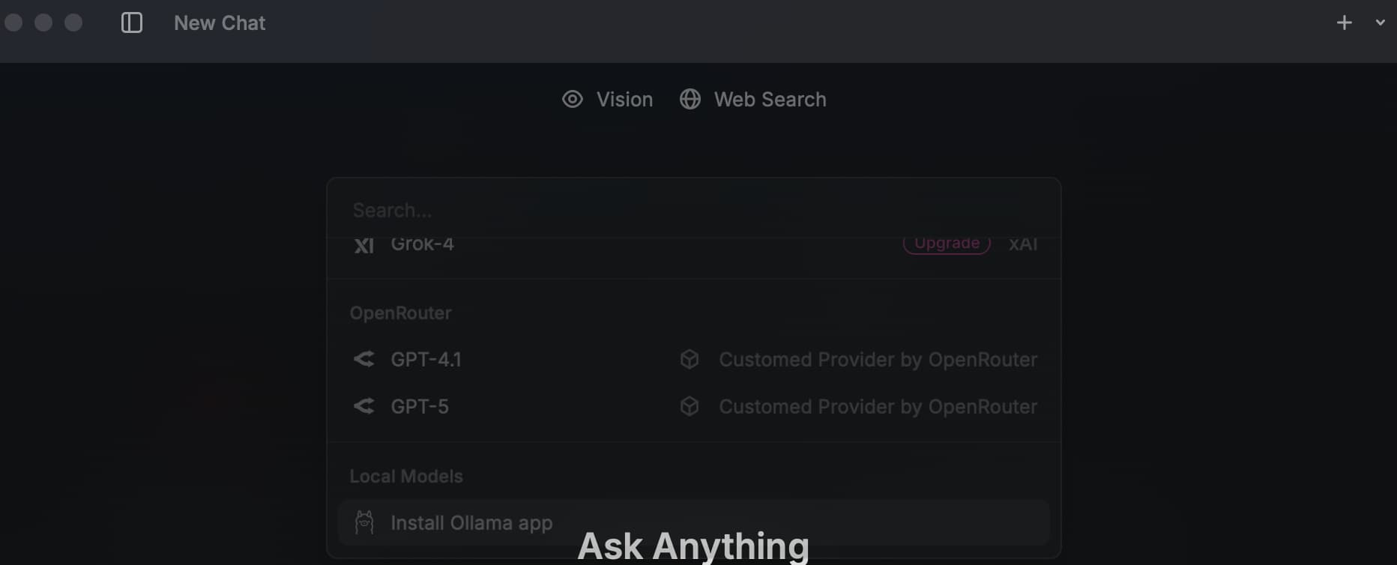Choose GPT-5 under OpenRouter
1397x565 pixels.
click(693, 406)
